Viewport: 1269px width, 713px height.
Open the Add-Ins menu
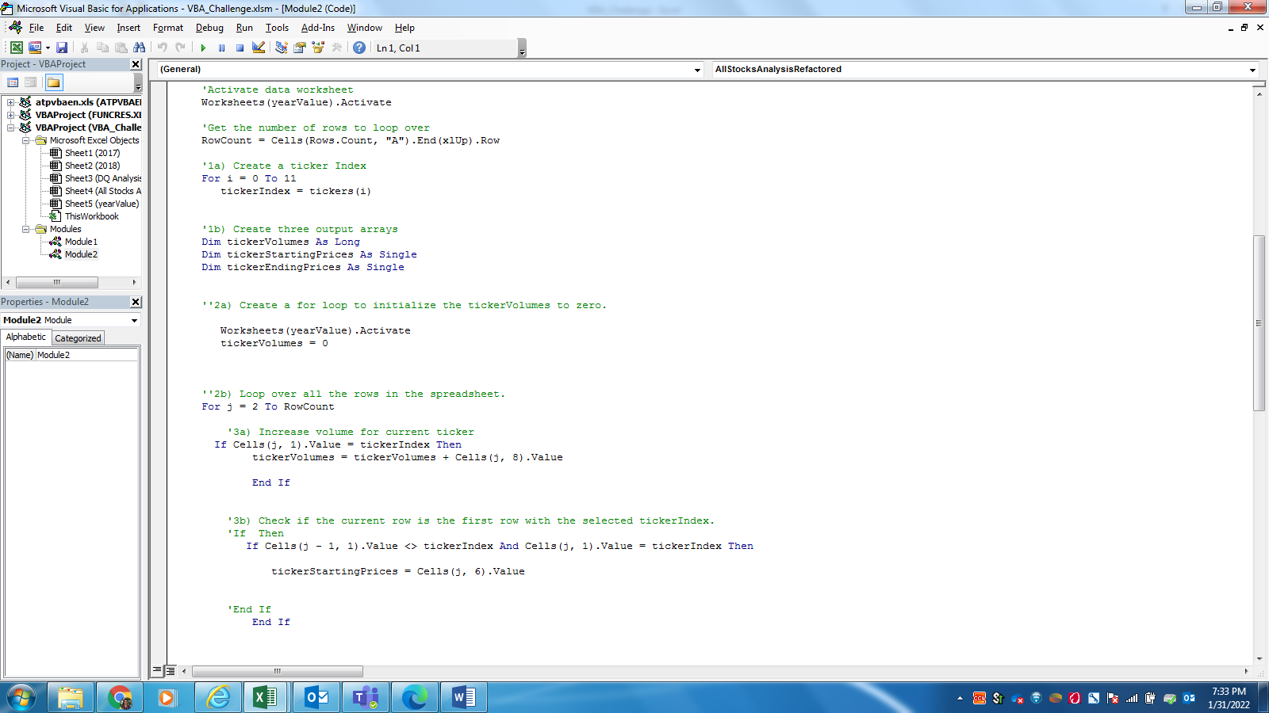pyautogui.click(x=317, y=28)
